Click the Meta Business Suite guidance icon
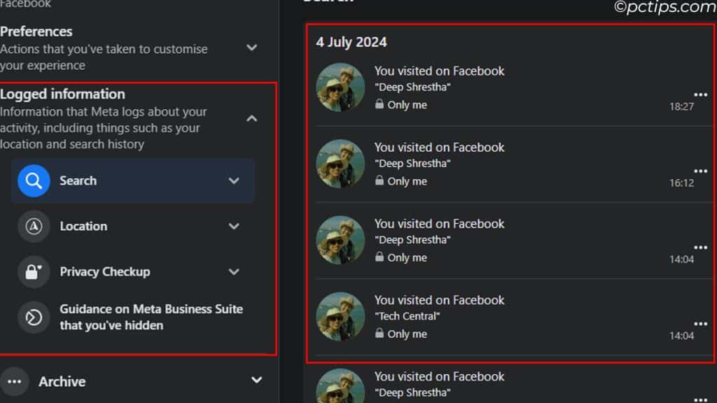This screenshot has width=717, height=403. tap(33, 316)
